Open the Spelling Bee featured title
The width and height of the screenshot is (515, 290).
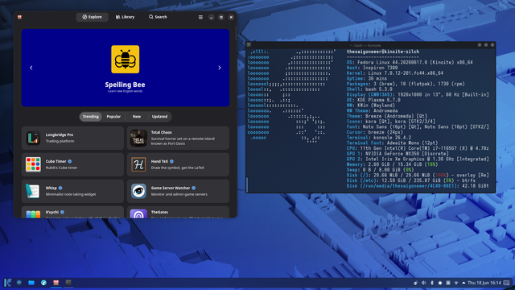126,85
